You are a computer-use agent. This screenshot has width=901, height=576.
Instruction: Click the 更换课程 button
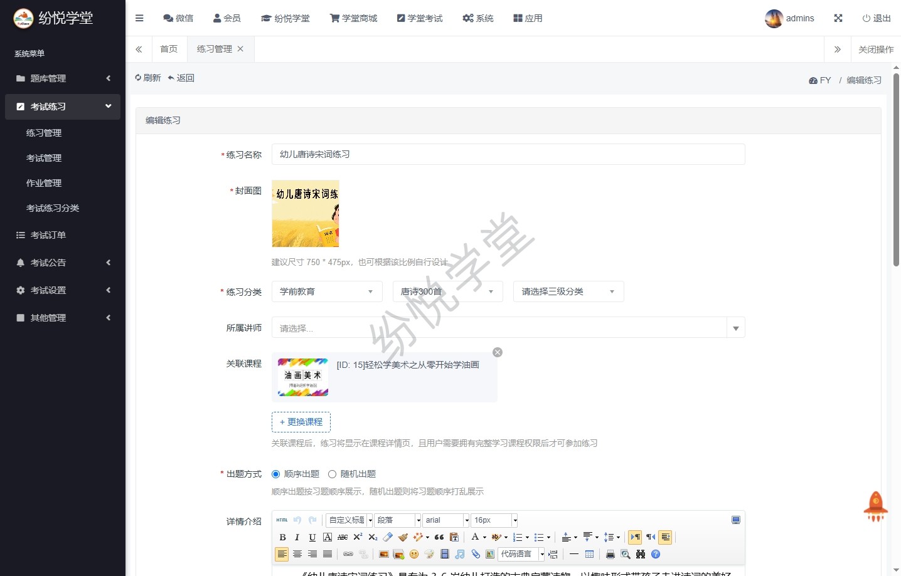301,422
